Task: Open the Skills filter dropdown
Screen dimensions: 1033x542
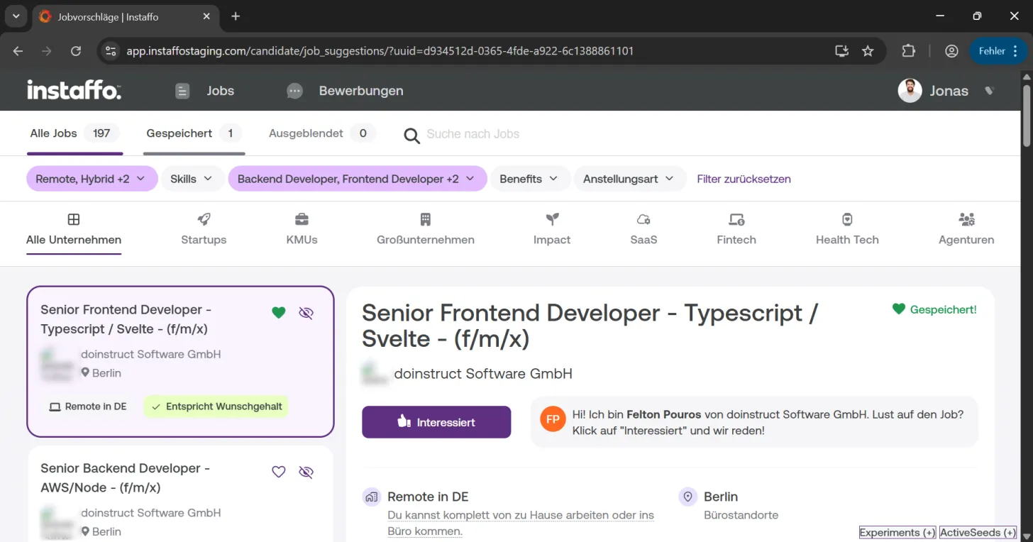Action: [x=192, y=179]
